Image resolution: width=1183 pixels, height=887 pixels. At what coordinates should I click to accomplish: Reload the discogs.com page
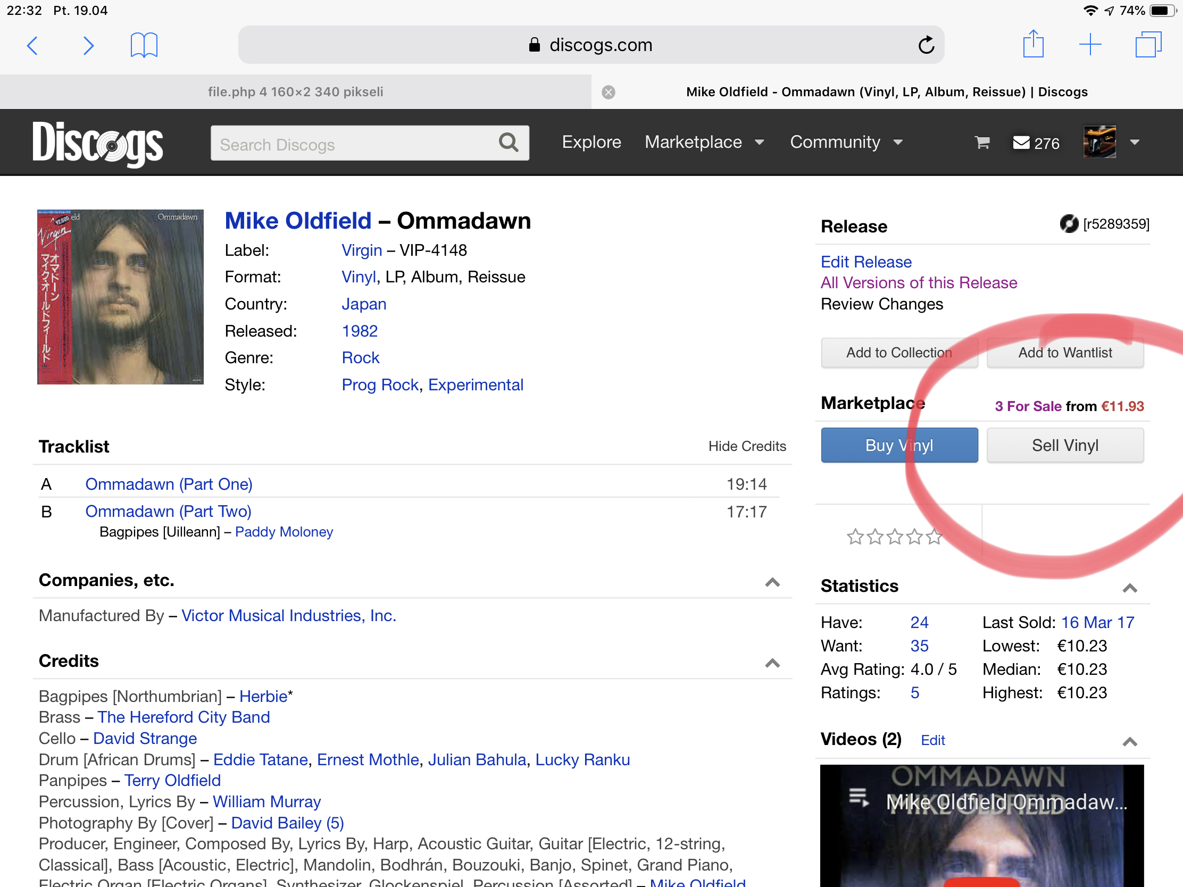[x=926, y=45]
